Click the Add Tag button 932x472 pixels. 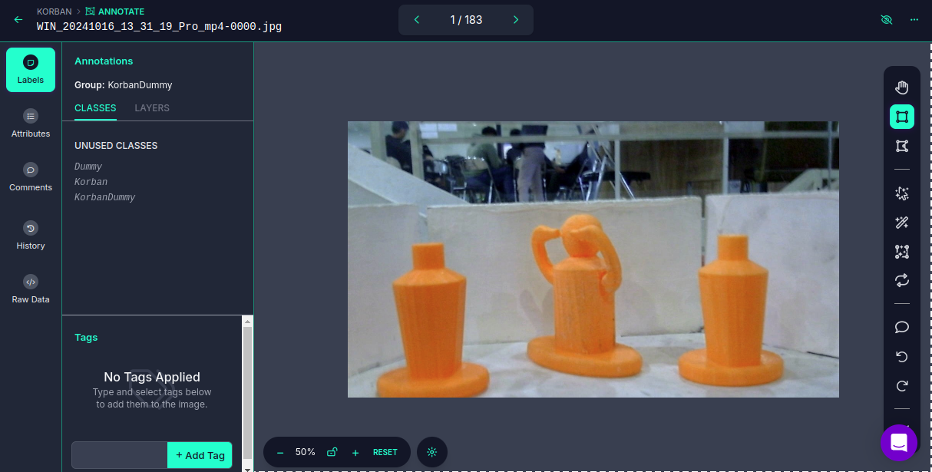tap(200, 455)
